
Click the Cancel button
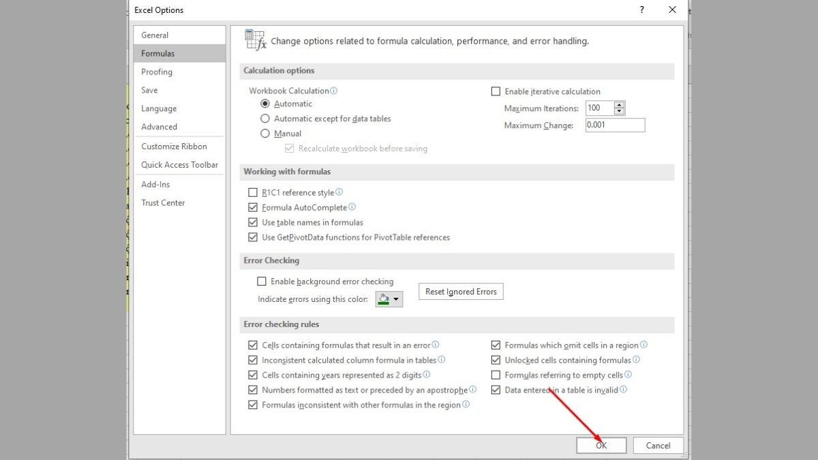point(658,446)
